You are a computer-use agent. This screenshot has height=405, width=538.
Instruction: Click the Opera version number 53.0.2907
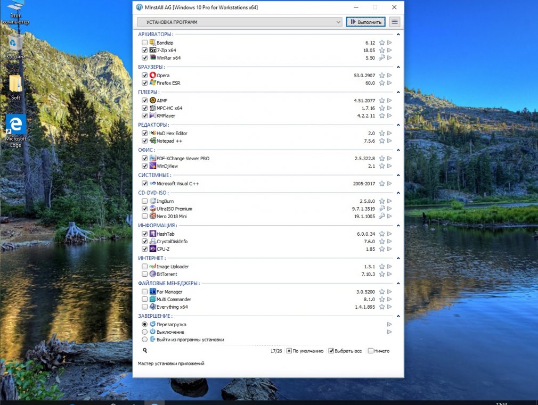click(x=364, y=76)
